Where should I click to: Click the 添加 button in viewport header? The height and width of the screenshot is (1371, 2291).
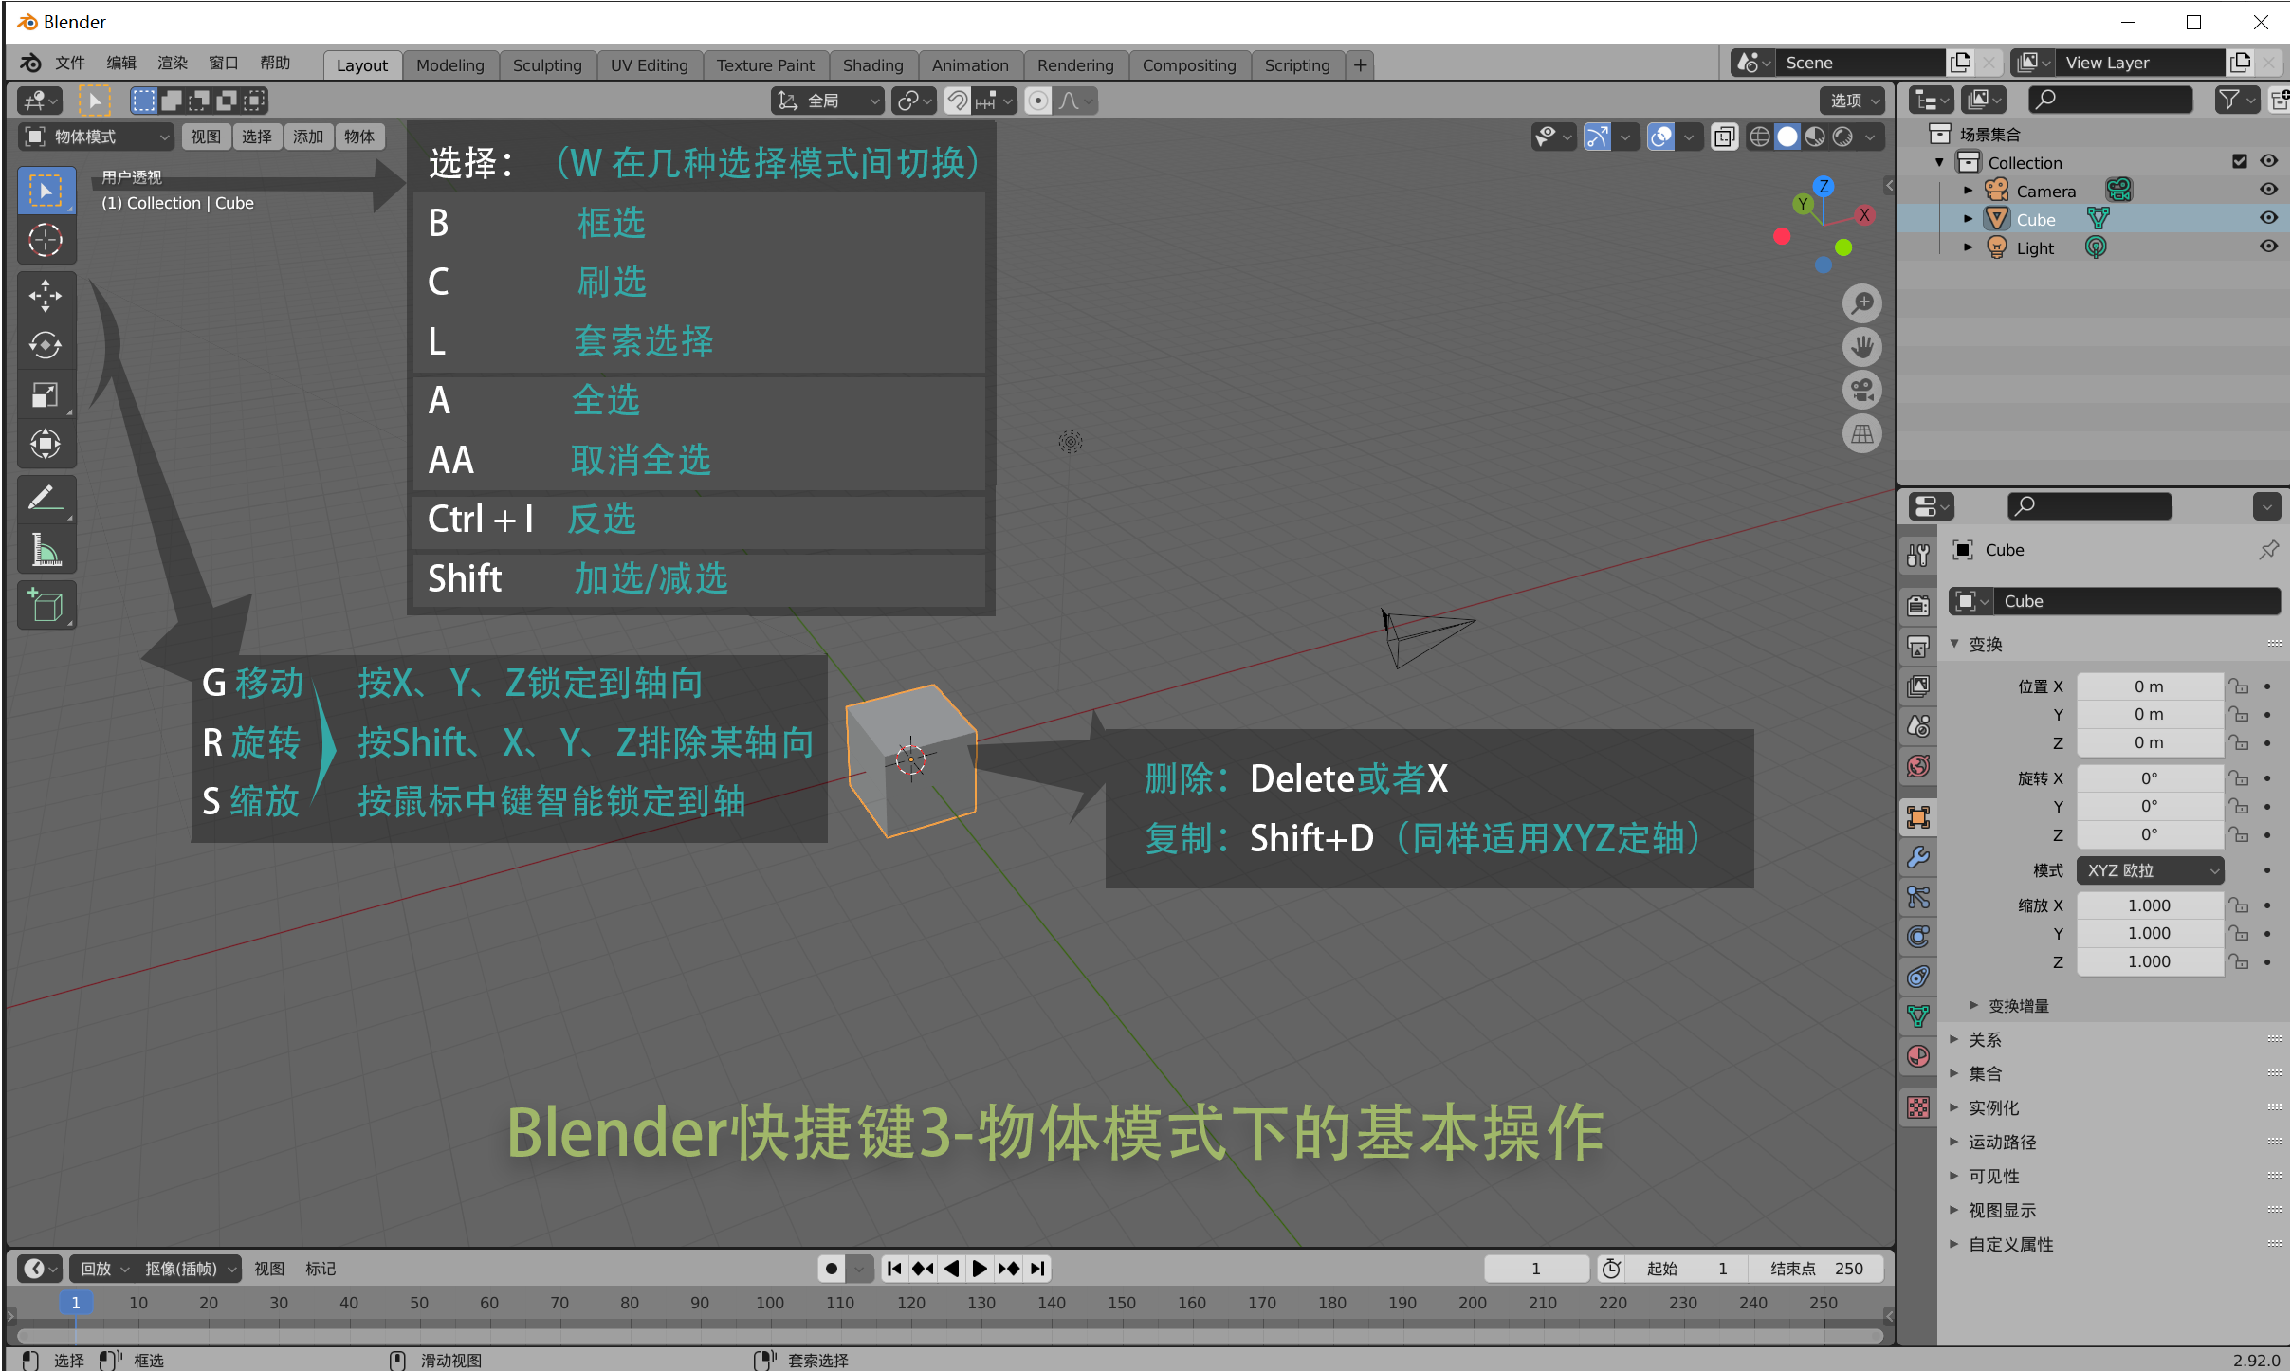[307, 137]
